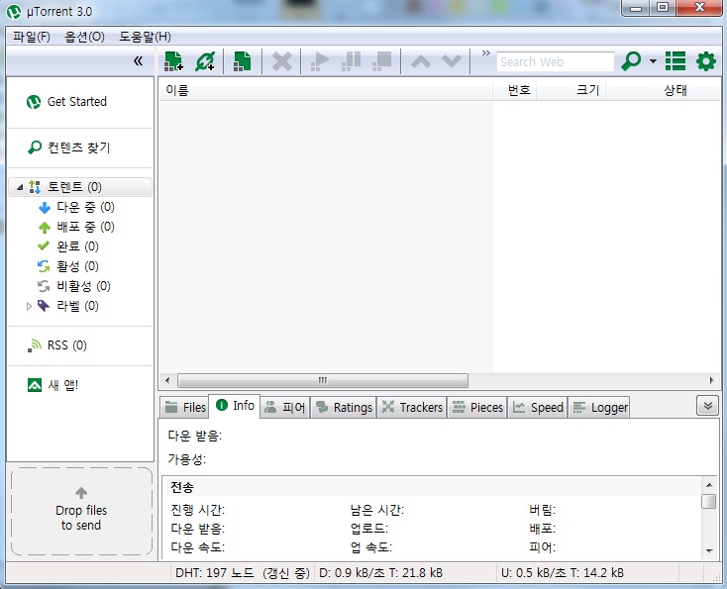
Task: Click the Create New Torrent icon
Action: 243,61
